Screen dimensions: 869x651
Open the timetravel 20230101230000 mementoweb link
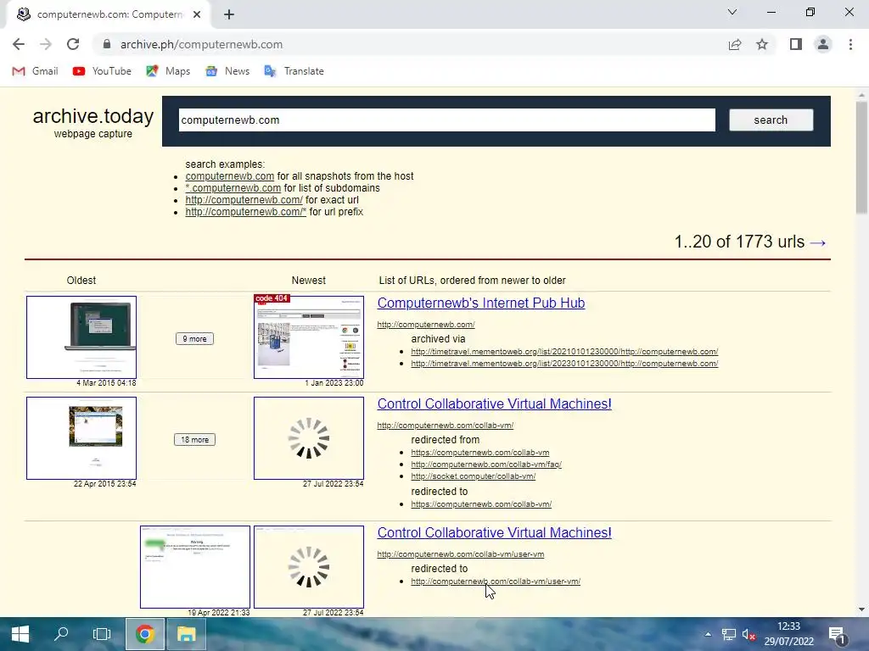[564, 364]
